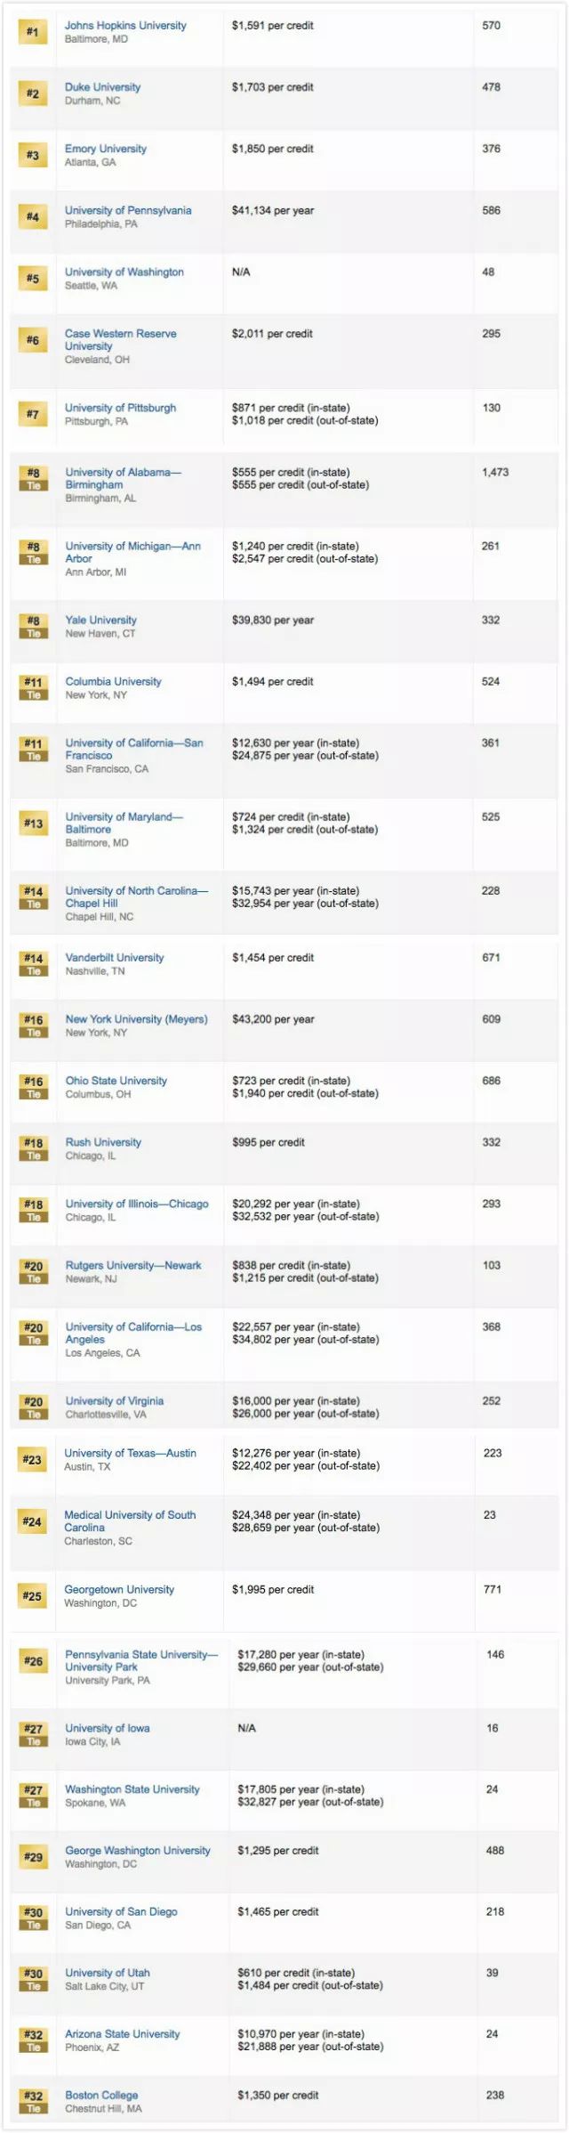Open University of Pennsylvania link
This screenshot has width=569, height=2133.
128,211
